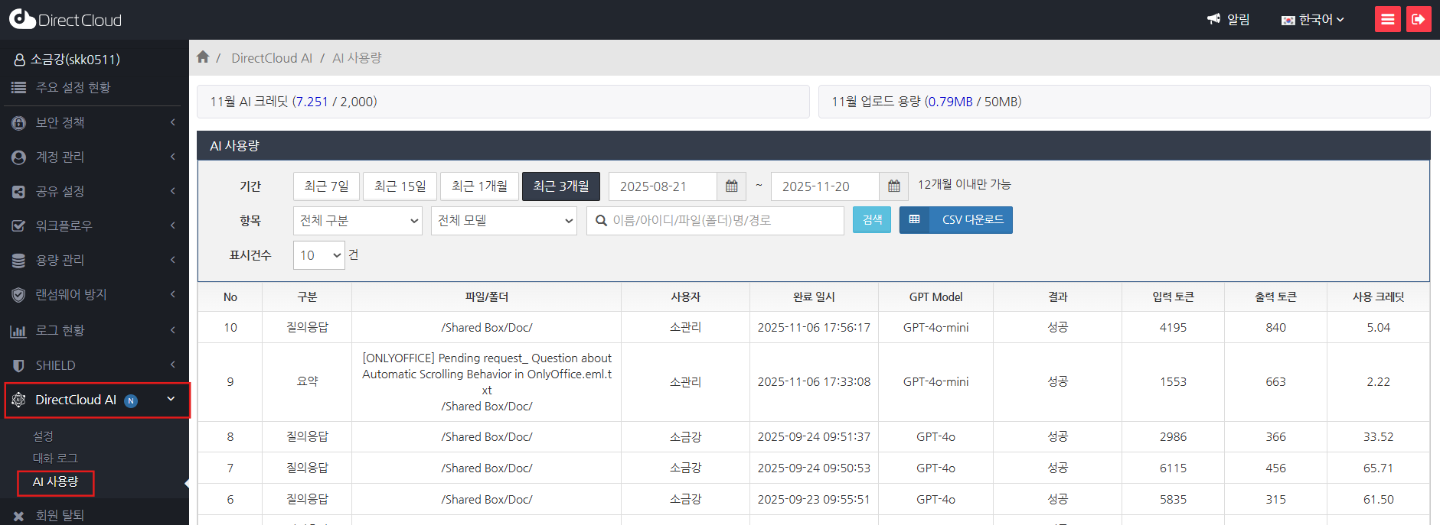
Task: Click the DirectCloud AI brain icon
Action: [18, 400]
